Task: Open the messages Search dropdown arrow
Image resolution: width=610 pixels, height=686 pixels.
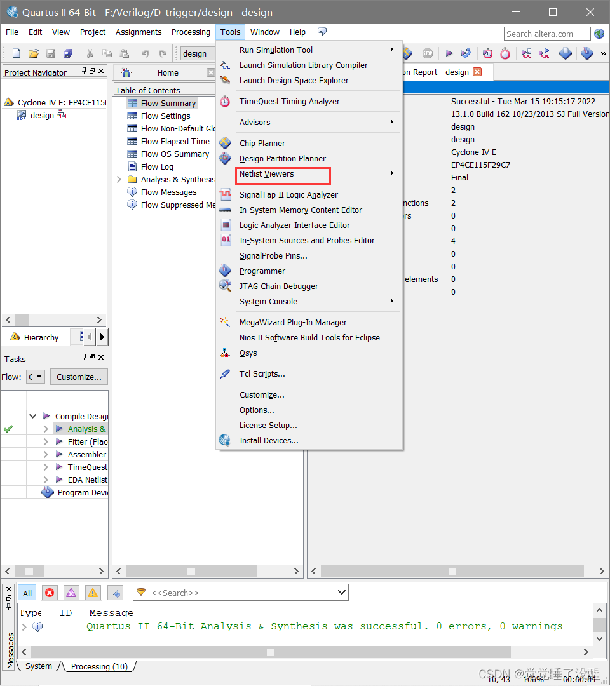Action: point(342,593)
